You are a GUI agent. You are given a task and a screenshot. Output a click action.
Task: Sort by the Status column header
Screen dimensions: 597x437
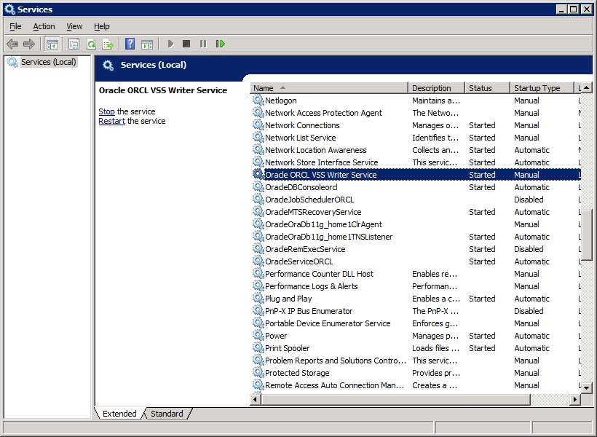click(x=487, y=88)
